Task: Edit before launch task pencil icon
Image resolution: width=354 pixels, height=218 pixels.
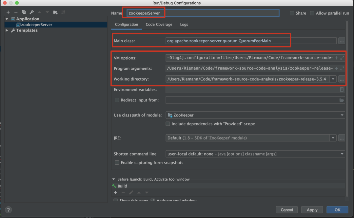Action: tap(131, 192)
